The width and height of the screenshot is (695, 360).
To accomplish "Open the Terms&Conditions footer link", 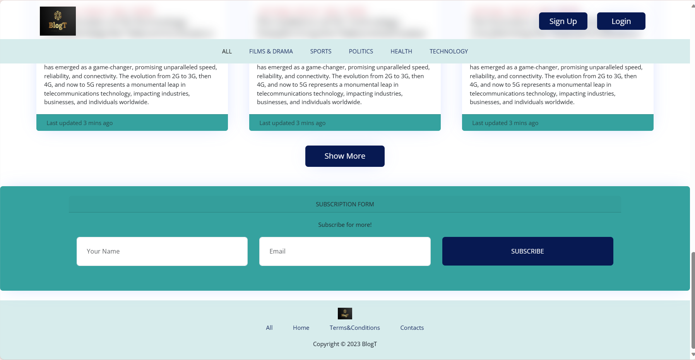I will [x=354, y=328].
